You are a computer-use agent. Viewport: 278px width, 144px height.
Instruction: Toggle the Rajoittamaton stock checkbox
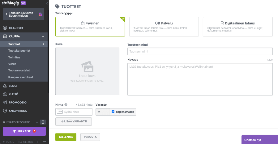click(113, 112)
